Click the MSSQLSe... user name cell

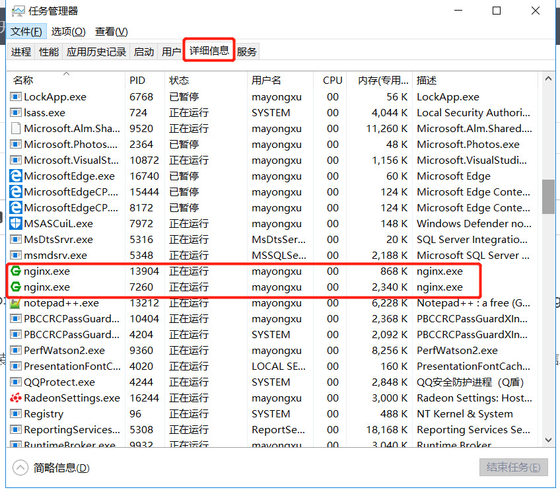(279, 256)
